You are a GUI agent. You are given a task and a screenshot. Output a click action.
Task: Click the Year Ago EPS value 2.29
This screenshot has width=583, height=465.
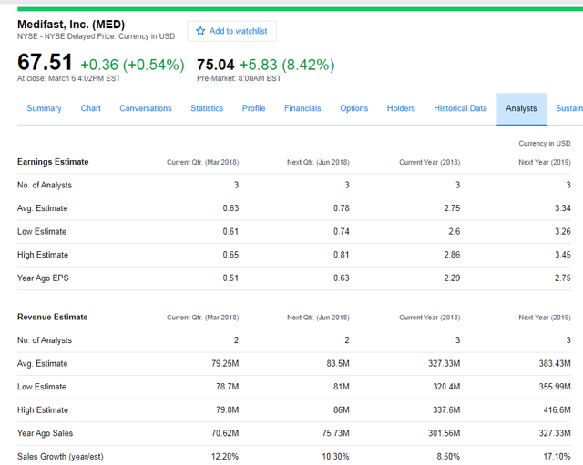pos(452,278)
